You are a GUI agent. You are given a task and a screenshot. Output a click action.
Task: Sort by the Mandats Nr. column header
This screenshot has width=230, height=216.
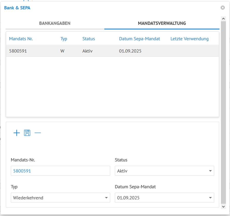pyautogui.click(x=21, y=39)
